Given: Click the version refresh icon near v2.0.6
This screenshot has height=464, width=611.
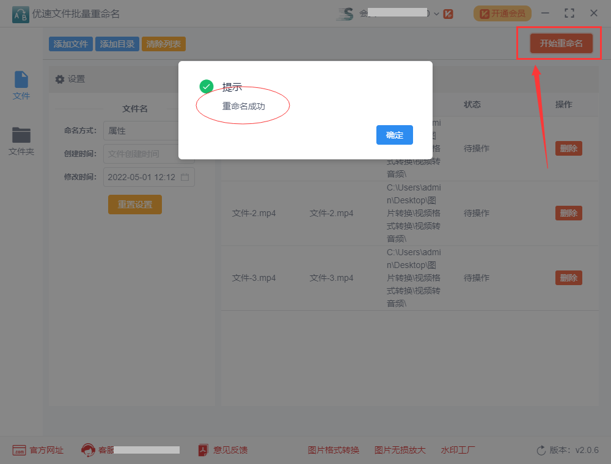Looking at the screenshot, I should click(541, 450).
